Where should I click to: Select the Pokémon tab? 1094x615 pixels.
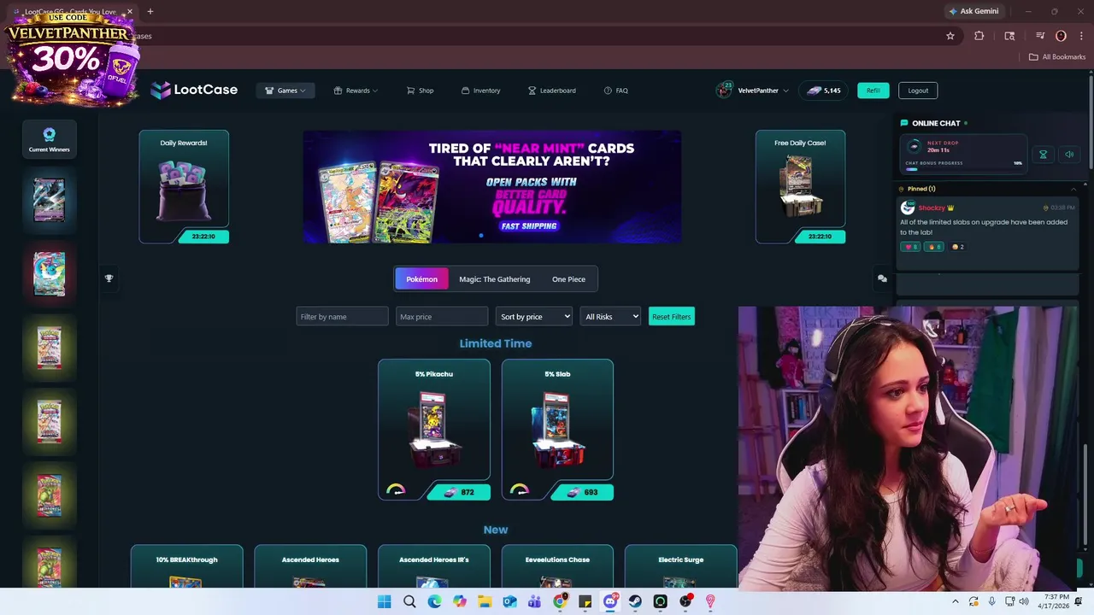[x=421, y=279]
